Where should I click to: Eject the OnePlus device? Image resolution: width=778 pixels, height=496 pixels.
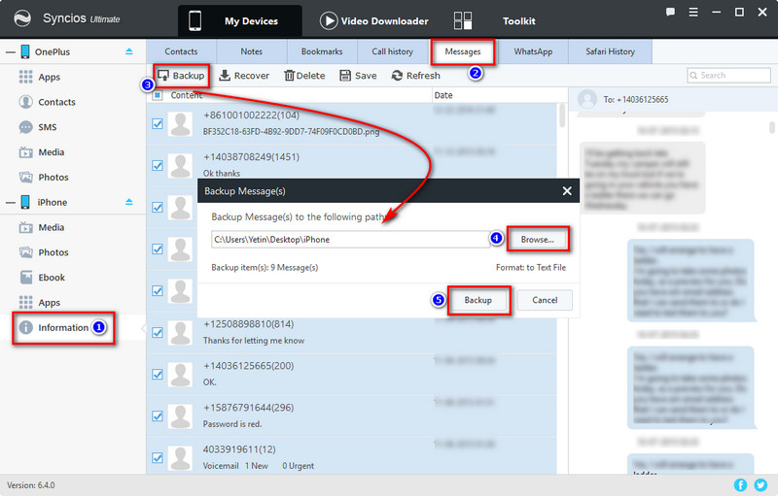129,51
